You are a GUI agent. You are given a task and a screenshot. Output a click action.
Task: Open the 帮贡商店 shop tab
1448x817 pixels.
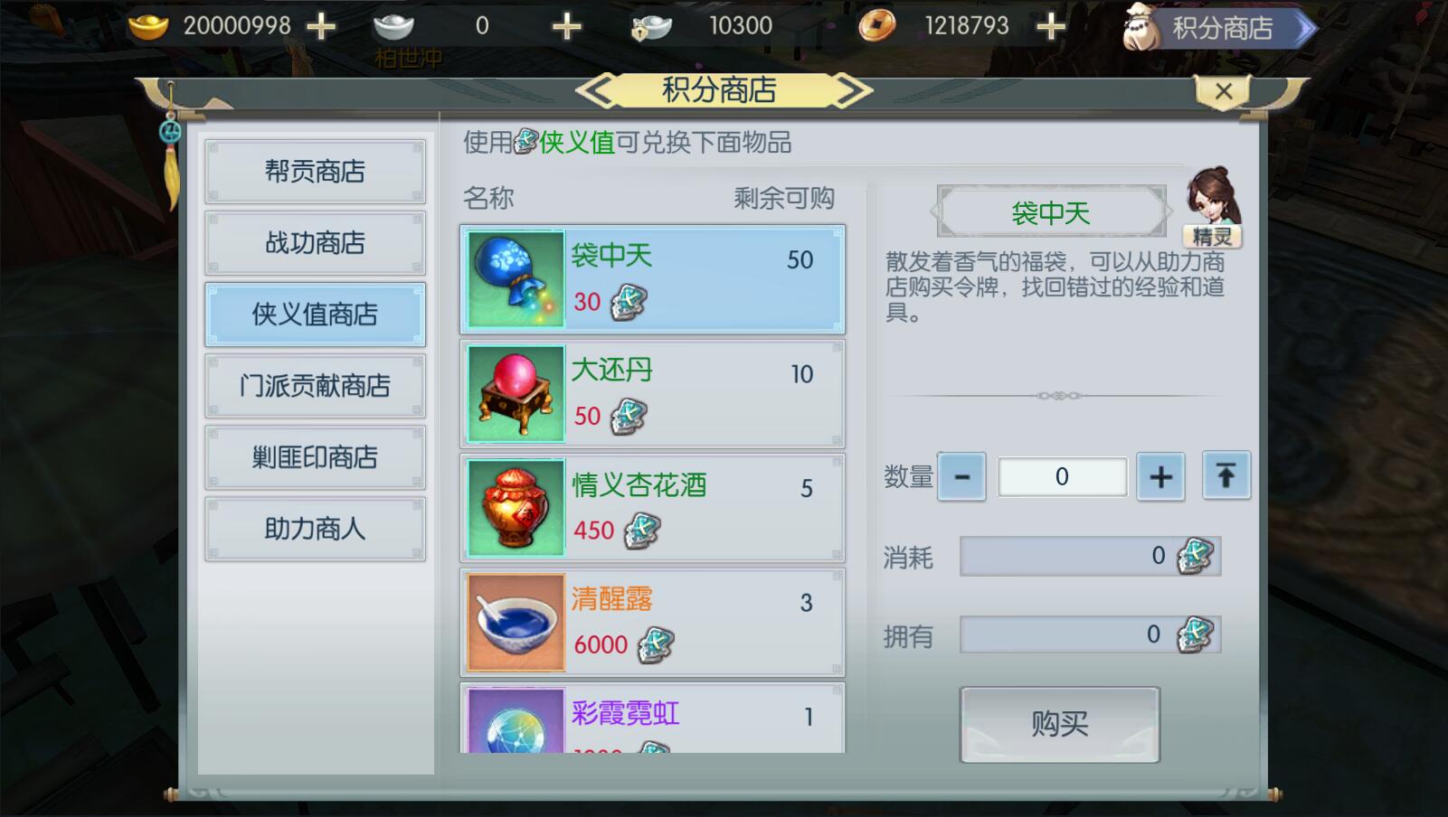click(315, 171)
